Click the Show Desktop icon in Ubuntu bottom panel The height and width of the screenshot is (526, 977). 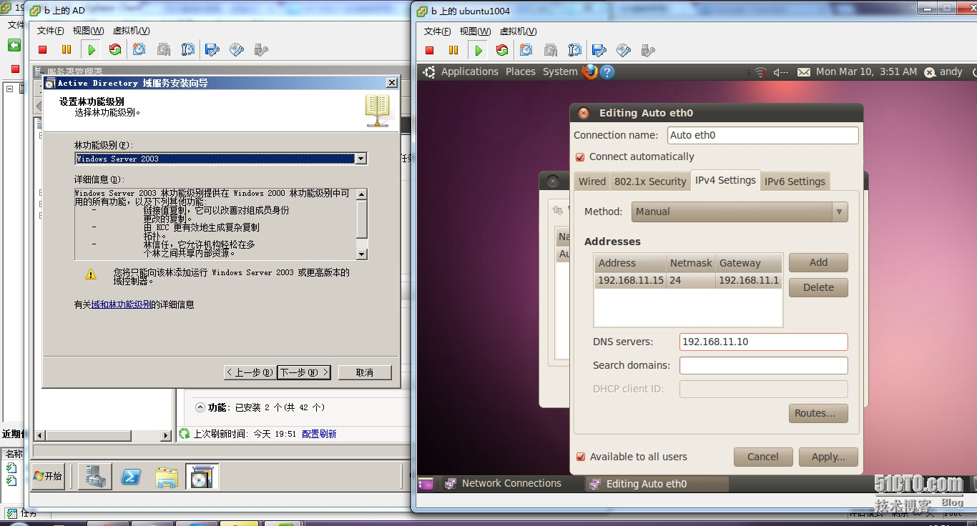point(426,484)
